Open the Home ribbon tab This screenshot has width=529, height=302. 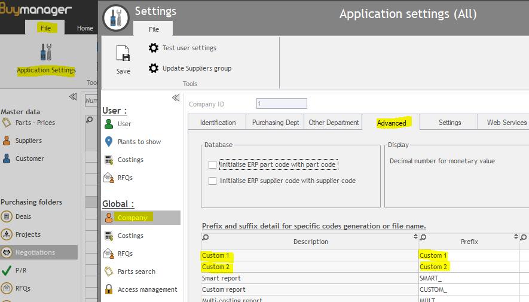point(85,28)
